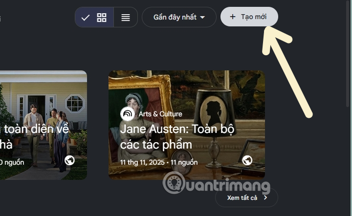Click the "11 thg 11, 2025 · 11 nguồn" text
The height and width of the screenshot is (216, 352).
159,162
